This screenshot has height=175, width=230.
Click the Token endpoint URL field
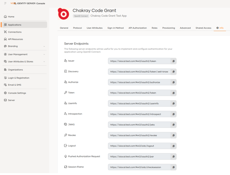(x=139, y=93)
